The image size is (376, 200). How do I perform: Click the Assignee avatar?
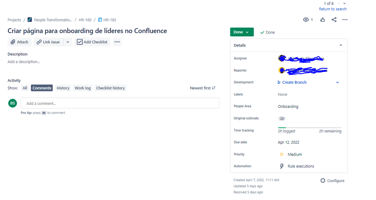click(282, 58)
